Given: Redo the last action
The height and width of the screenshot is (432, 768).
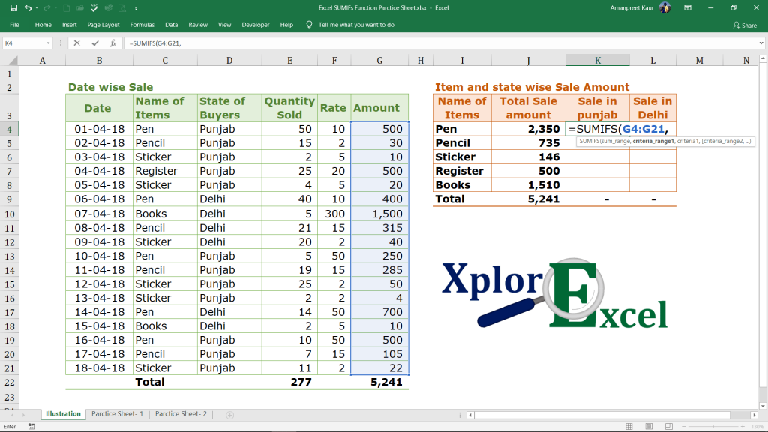Looking at the screenshot, I should click(x=46, y=8).
